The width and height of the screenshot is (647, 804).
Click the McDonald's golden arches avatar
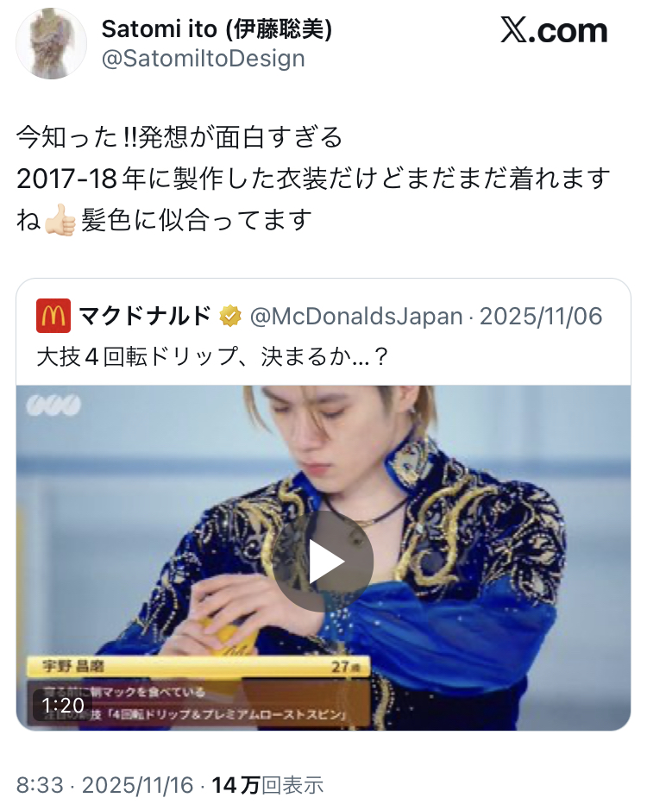click(53, 316)
